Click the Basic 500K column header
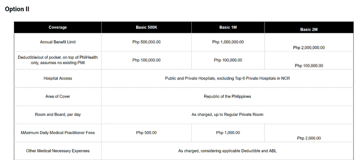 pos(146,27)
